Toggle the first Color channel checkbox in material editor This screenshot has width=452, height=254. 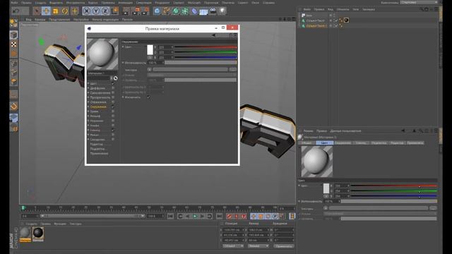pos(113,83)
